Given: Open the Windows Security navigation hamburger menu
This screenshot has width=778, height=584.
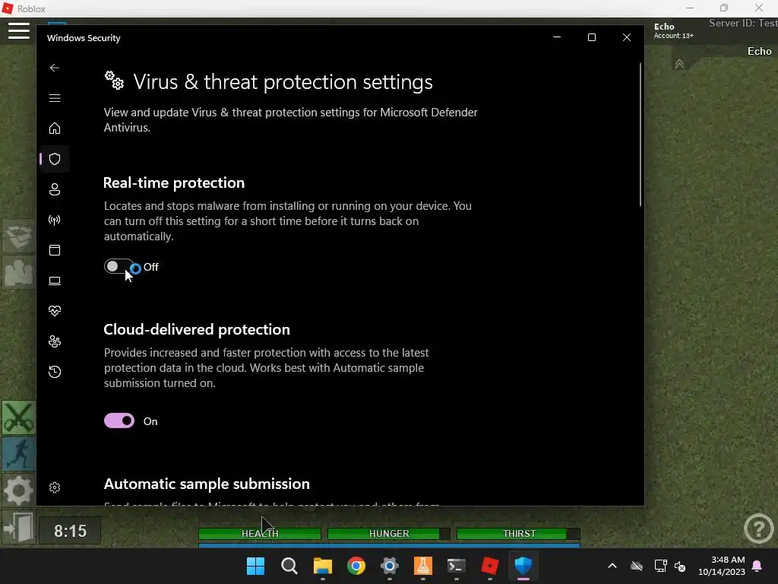Looking at the screenshot, I should point(55,98).
